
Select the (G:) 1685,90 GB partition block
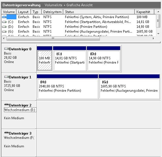click(129, 87)
